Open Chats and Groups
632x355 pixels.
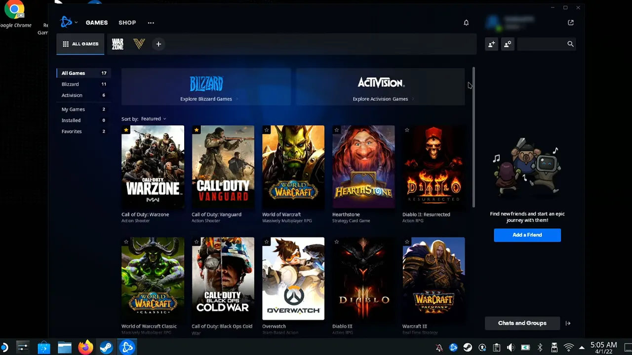coord(522,323)
